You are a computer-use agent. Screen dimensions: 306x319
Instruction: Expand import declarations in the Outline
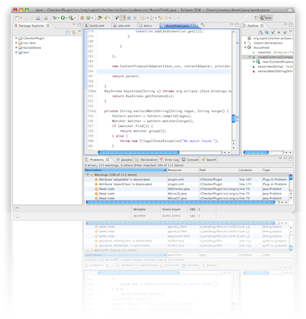pos(245,43)
